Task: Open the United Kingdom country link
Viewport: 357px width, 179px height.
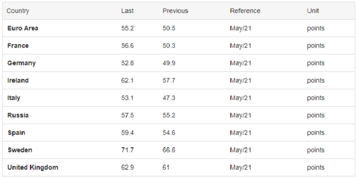Action: (33, 167)
